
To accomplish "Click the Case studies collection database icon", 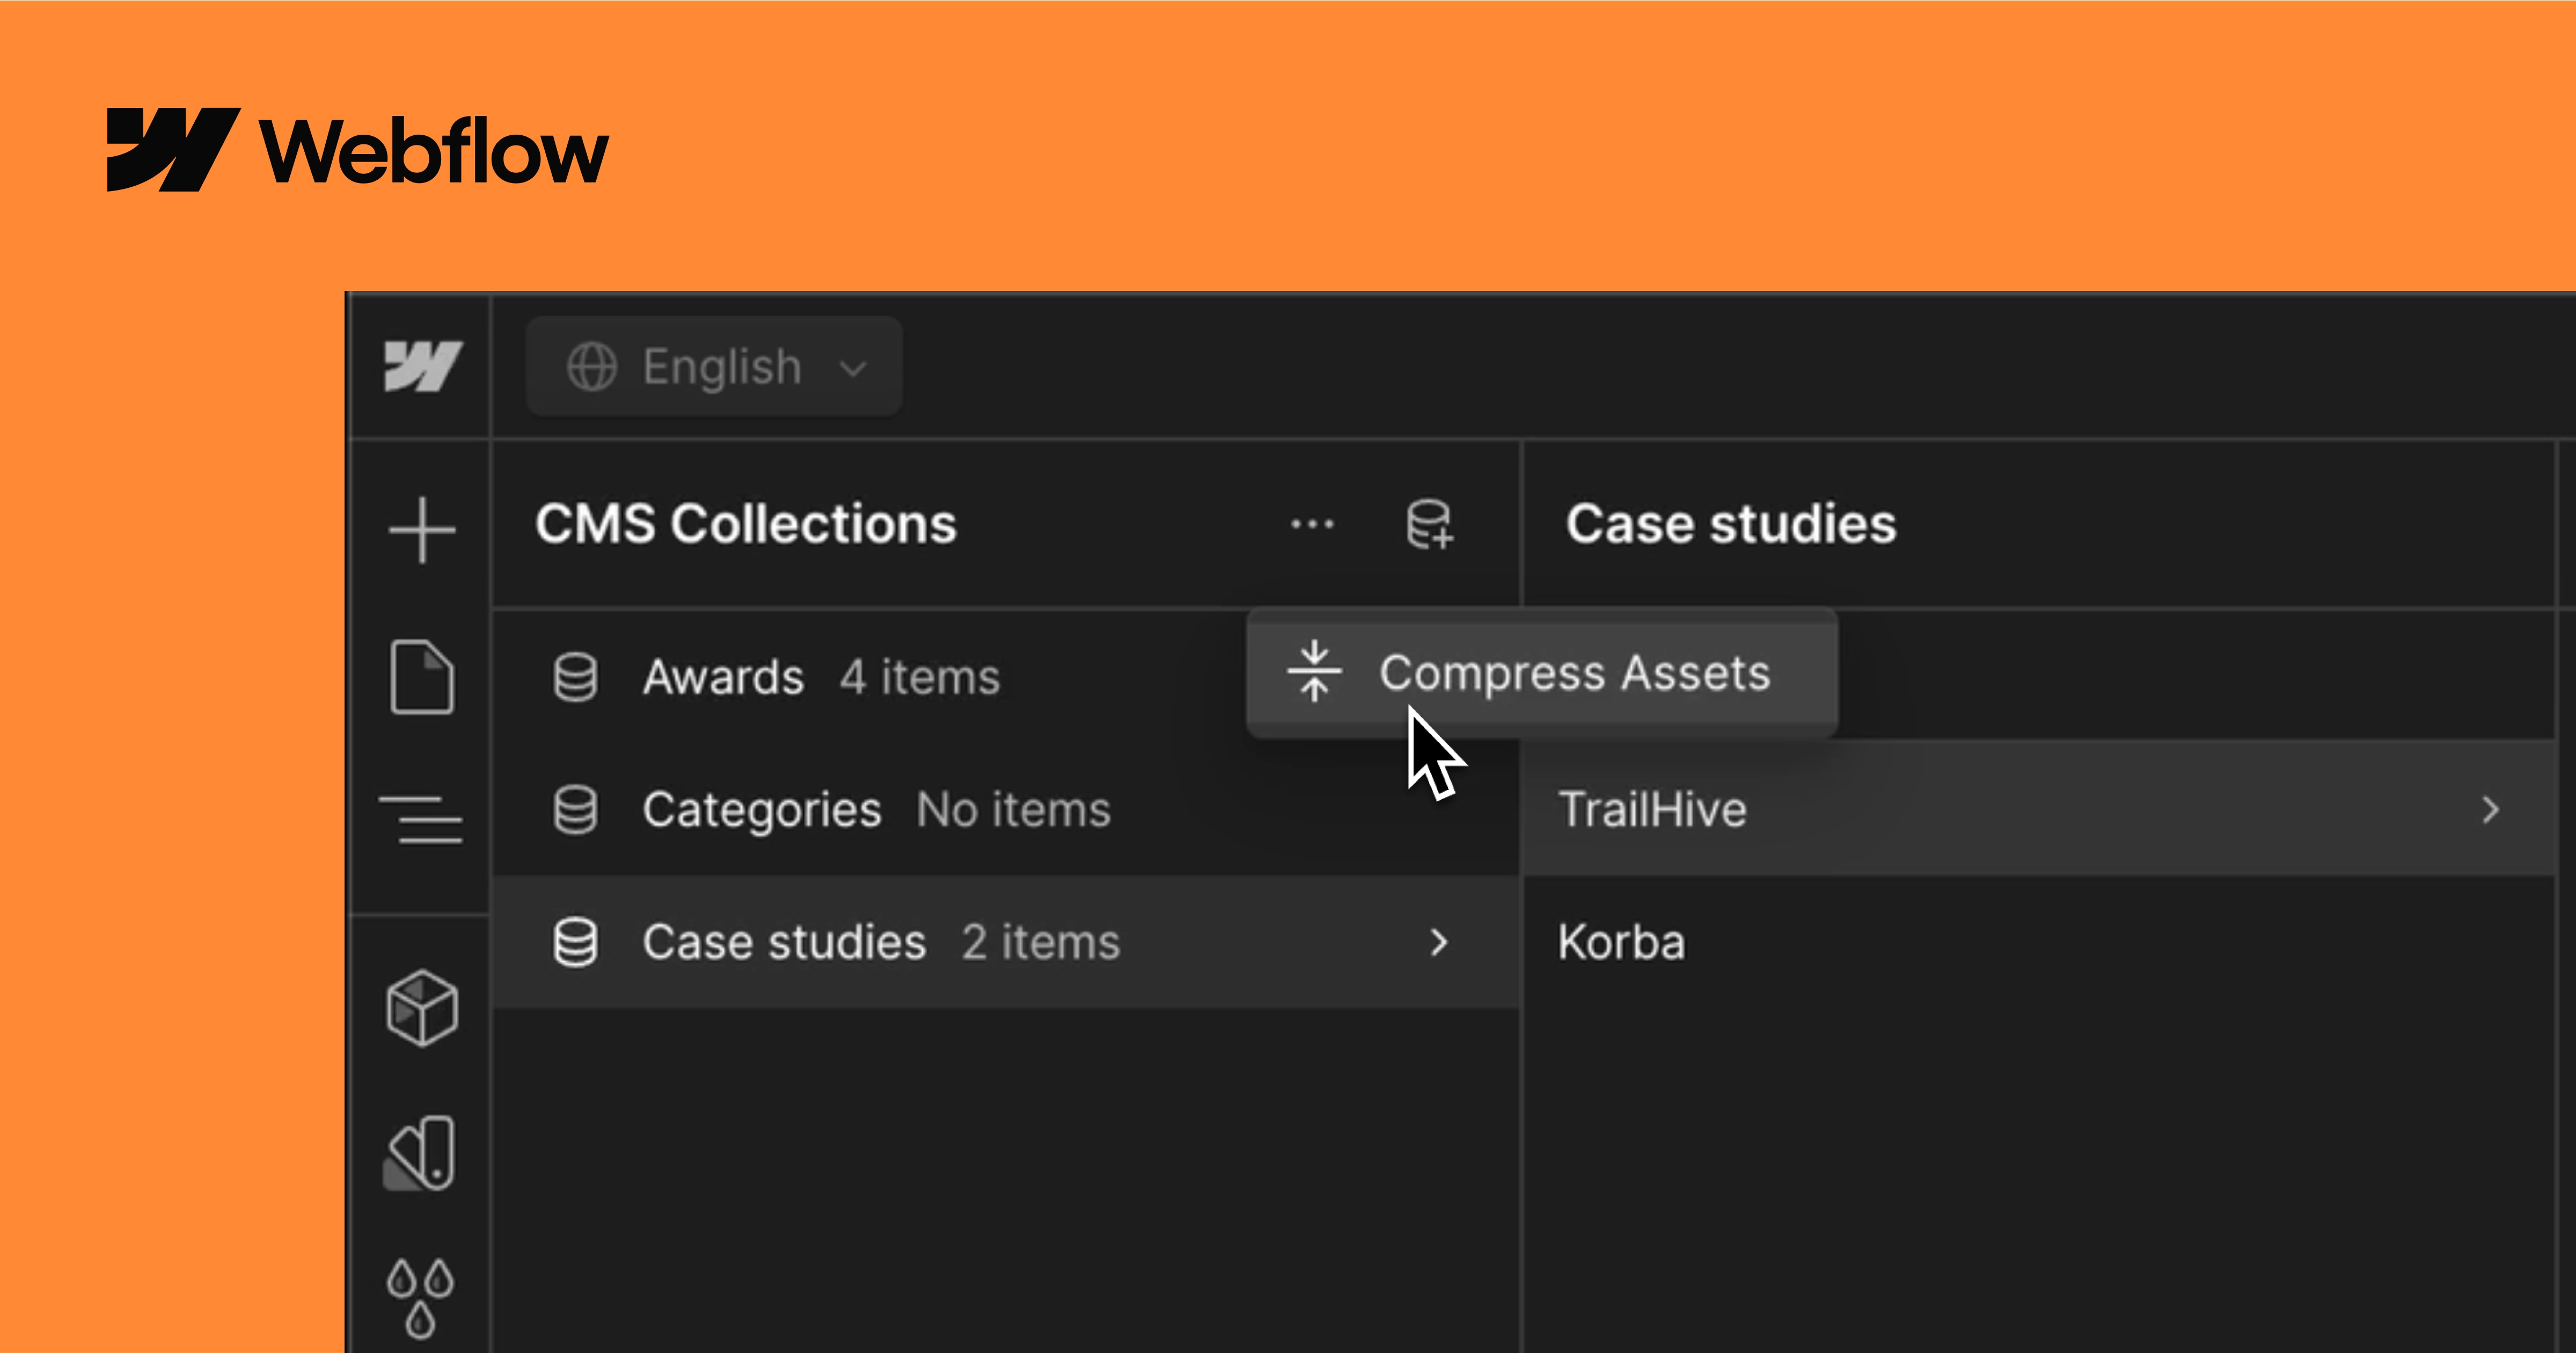I will pyautogui.click(x=576, y=942).
